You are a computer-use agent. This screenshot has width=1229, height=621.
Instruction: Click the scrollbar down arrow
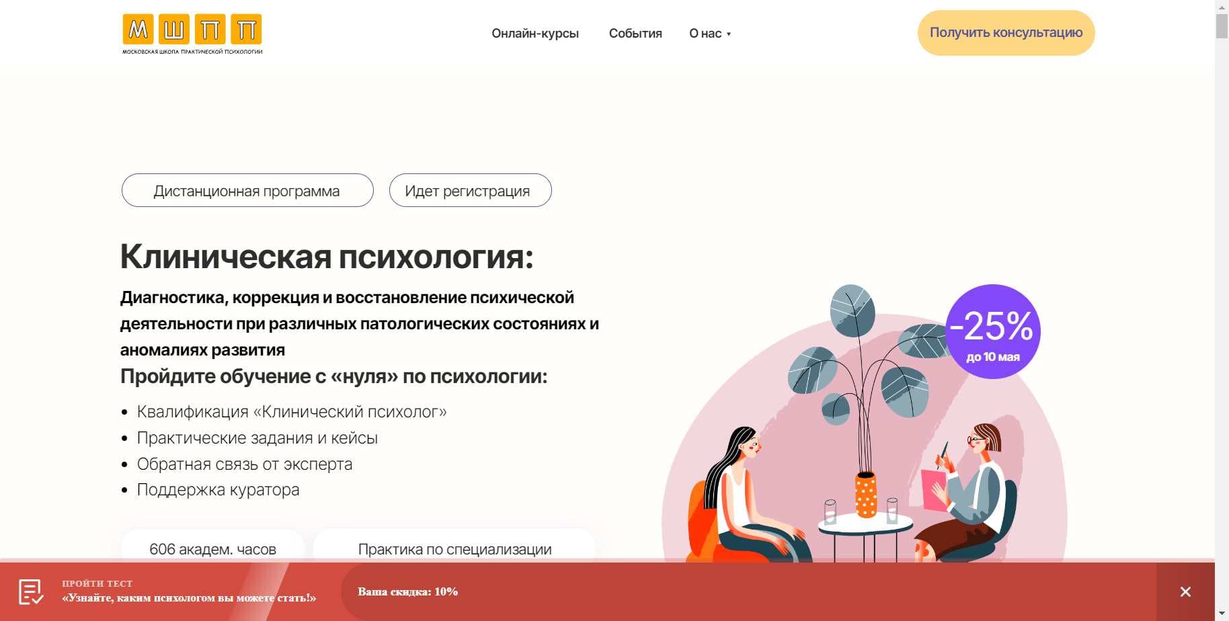pos(1220,614)
